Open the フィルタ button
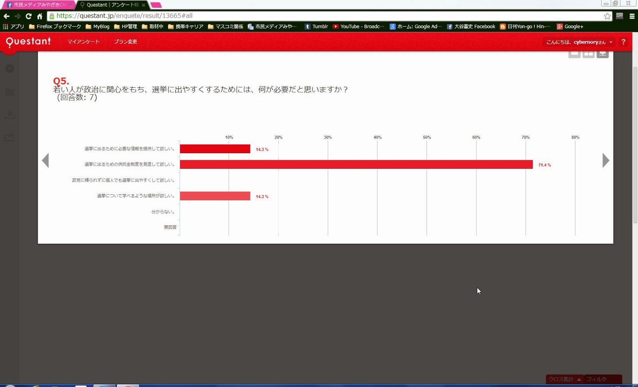Viewport: 638px width, 387px height. tap(603, 379)
